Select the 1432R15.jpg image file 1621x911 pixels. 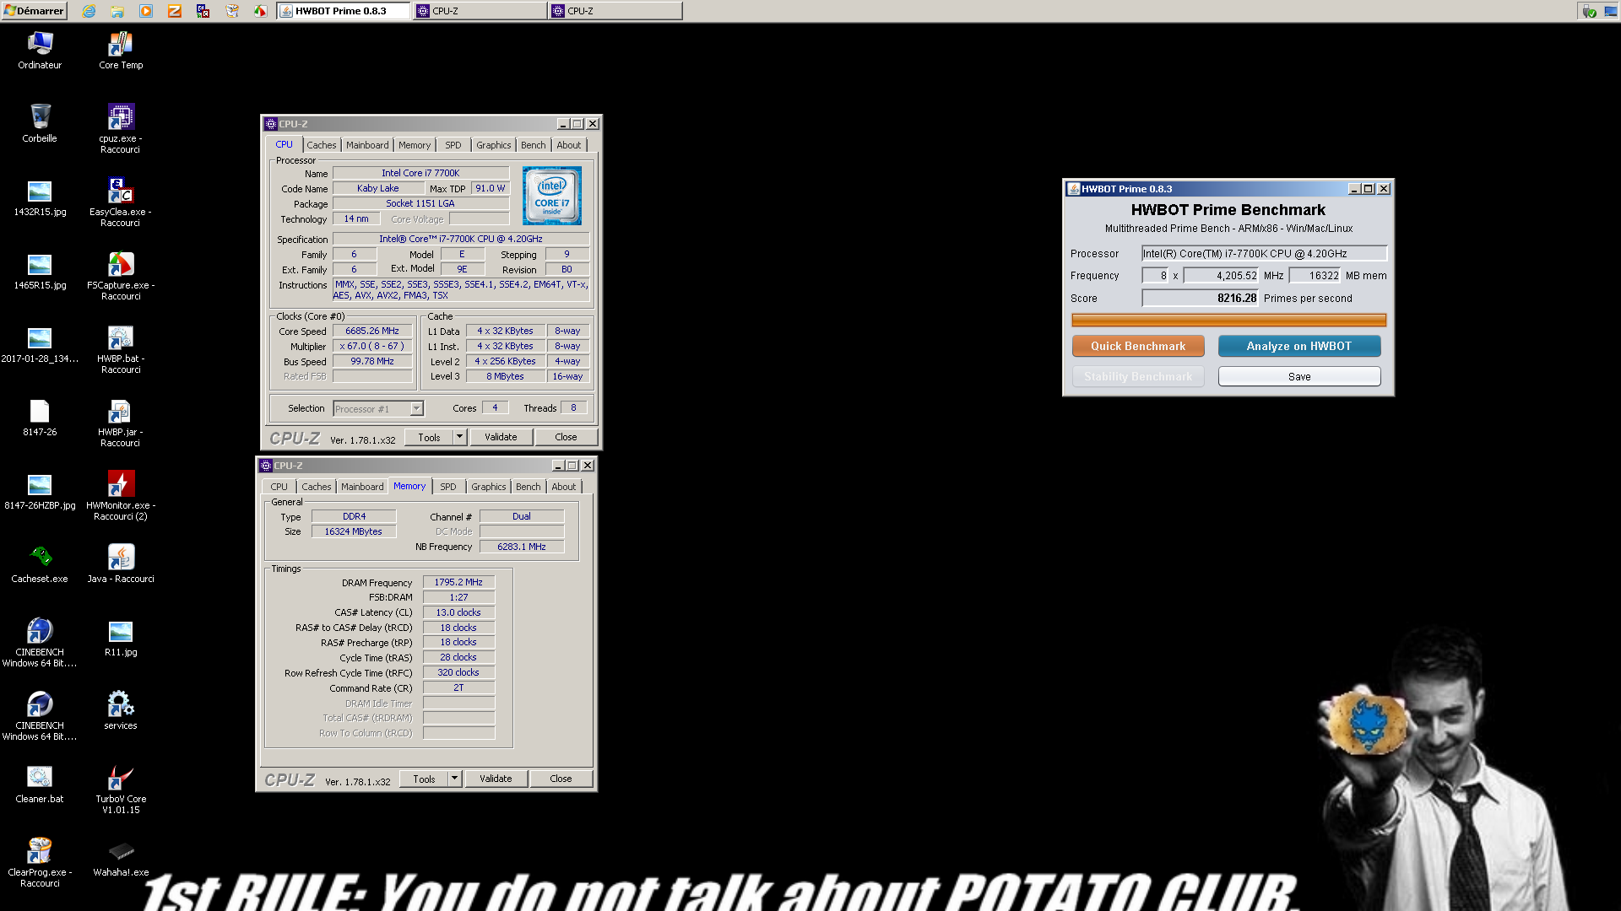[40, 197]
